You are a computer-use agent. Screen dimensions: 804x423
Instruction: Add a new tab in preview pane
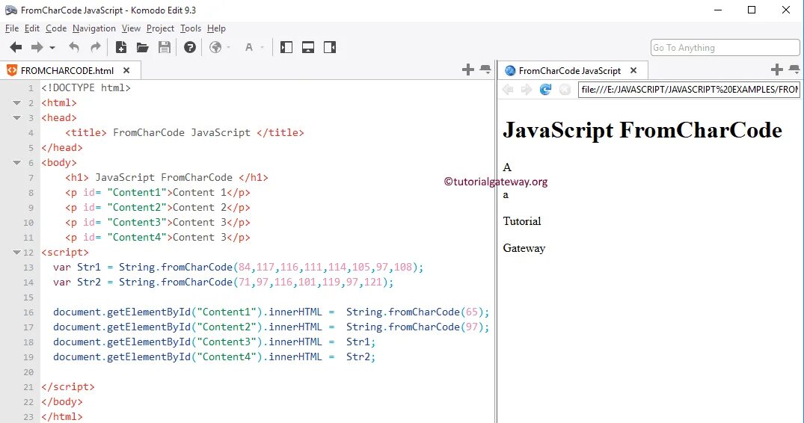777,70
